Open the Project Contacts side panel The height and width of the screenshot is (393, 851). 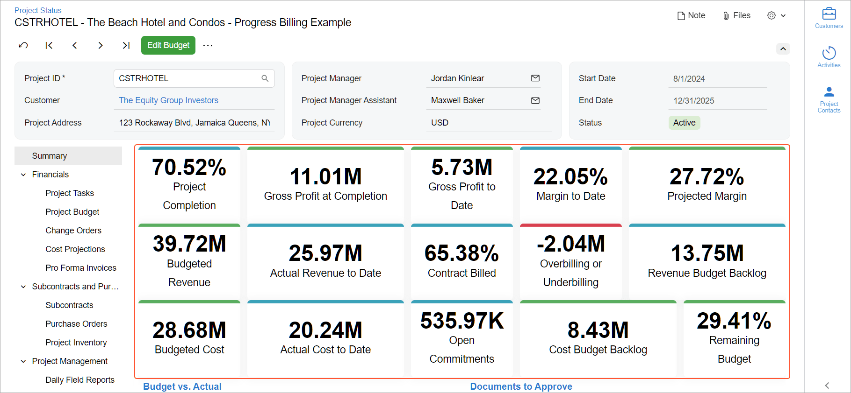point(829,99)
